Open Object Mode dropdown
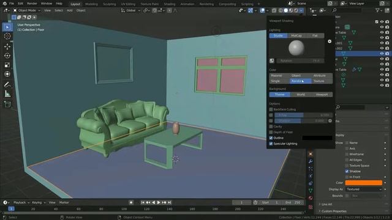The width and height of the screenshot is (392, 220). tap(27, 10)
